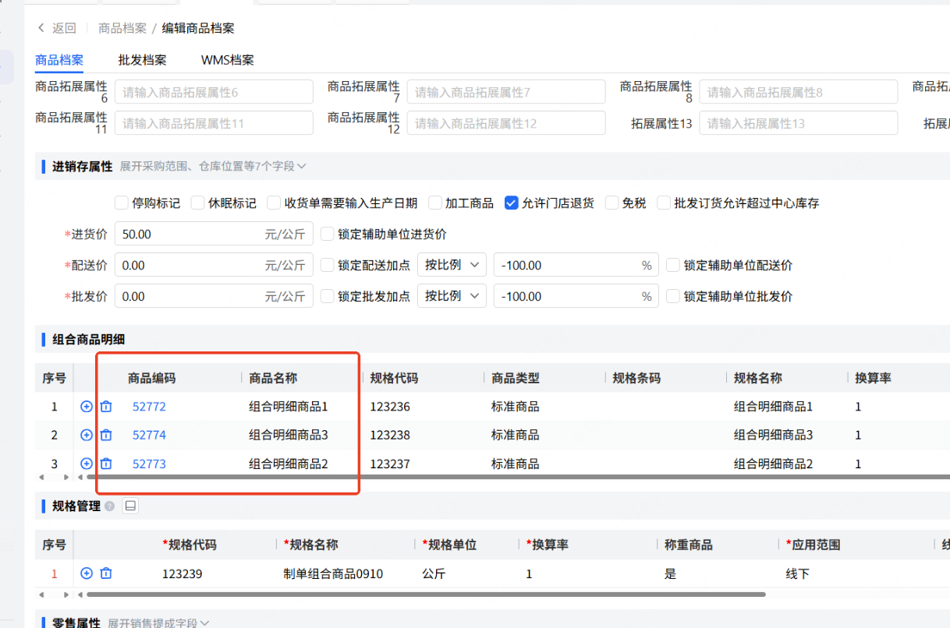Click 公斤 unit cell in 规格管理
The width and height of the screenshot is (950, 628).
[434, 573]
